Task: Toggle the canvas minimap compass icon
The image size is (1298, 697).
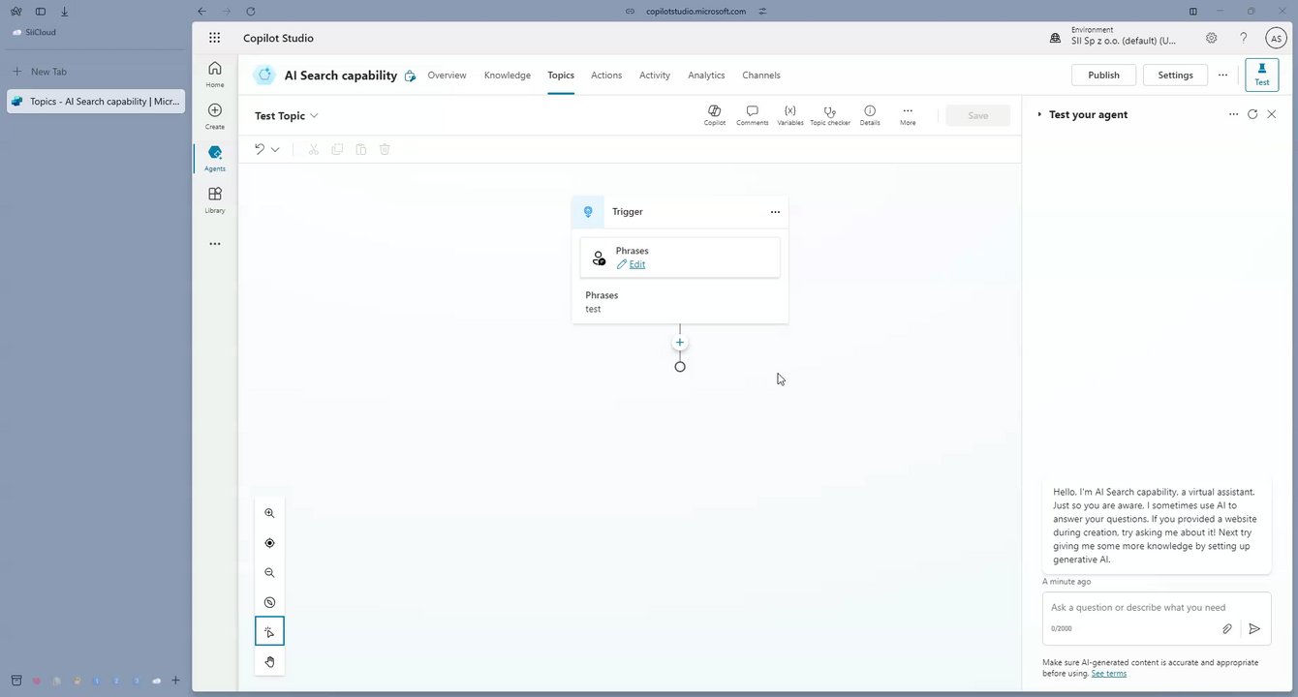Action: click(269, 602)
